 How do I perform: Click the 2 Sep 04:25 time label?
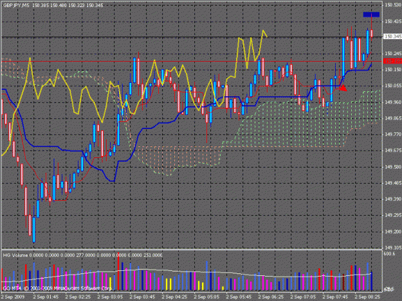(x=174, y=297)
